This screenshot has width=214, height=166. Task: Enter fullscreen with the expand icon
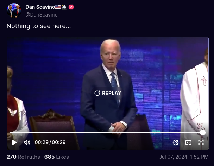pyautogui.click(x=201, y=142)
